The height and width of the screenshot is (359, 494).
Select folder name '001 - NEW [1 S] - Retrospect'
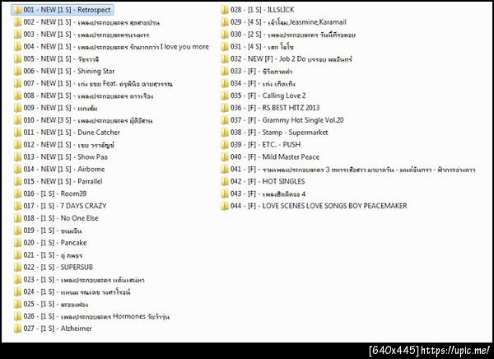67,10
